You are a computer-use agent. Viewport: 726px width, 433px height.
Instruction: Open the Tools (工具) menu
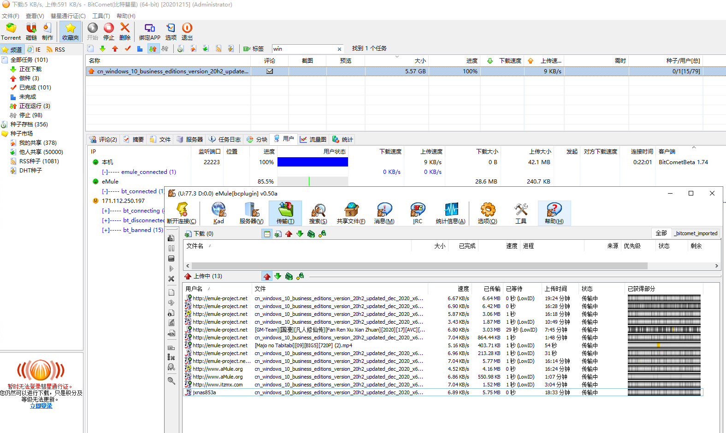(101, 16)
